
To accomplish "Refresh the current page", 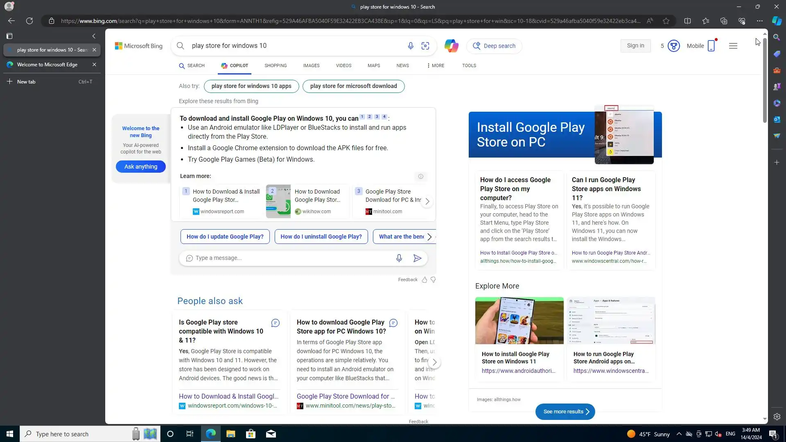I will [x=29, y=21].
